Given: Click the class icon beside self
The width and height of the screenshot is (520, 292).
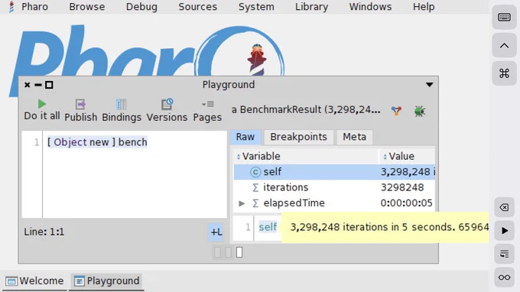Looking at the screenshot, I should coord(255,172).
